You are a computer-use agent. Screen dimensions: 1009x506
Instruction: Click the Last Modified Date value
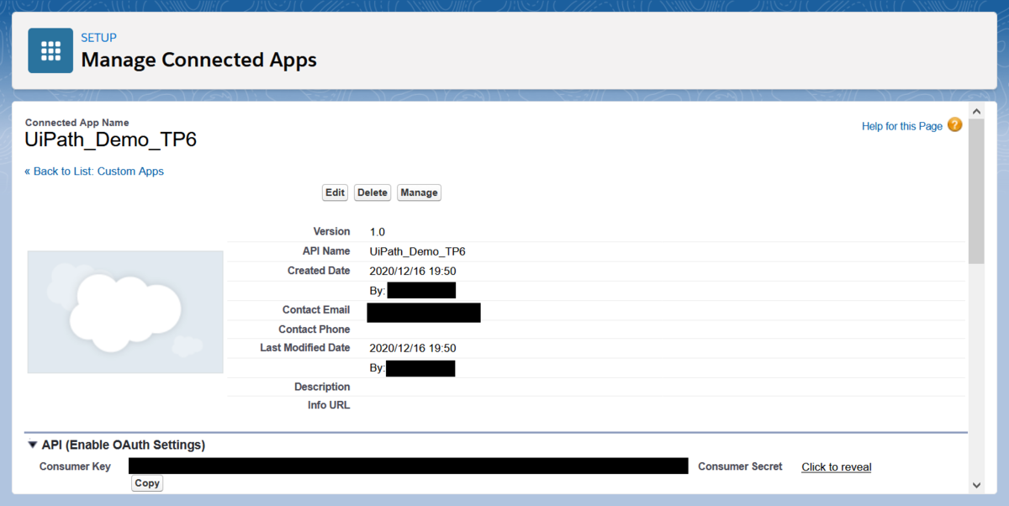[x=413, y=348]
